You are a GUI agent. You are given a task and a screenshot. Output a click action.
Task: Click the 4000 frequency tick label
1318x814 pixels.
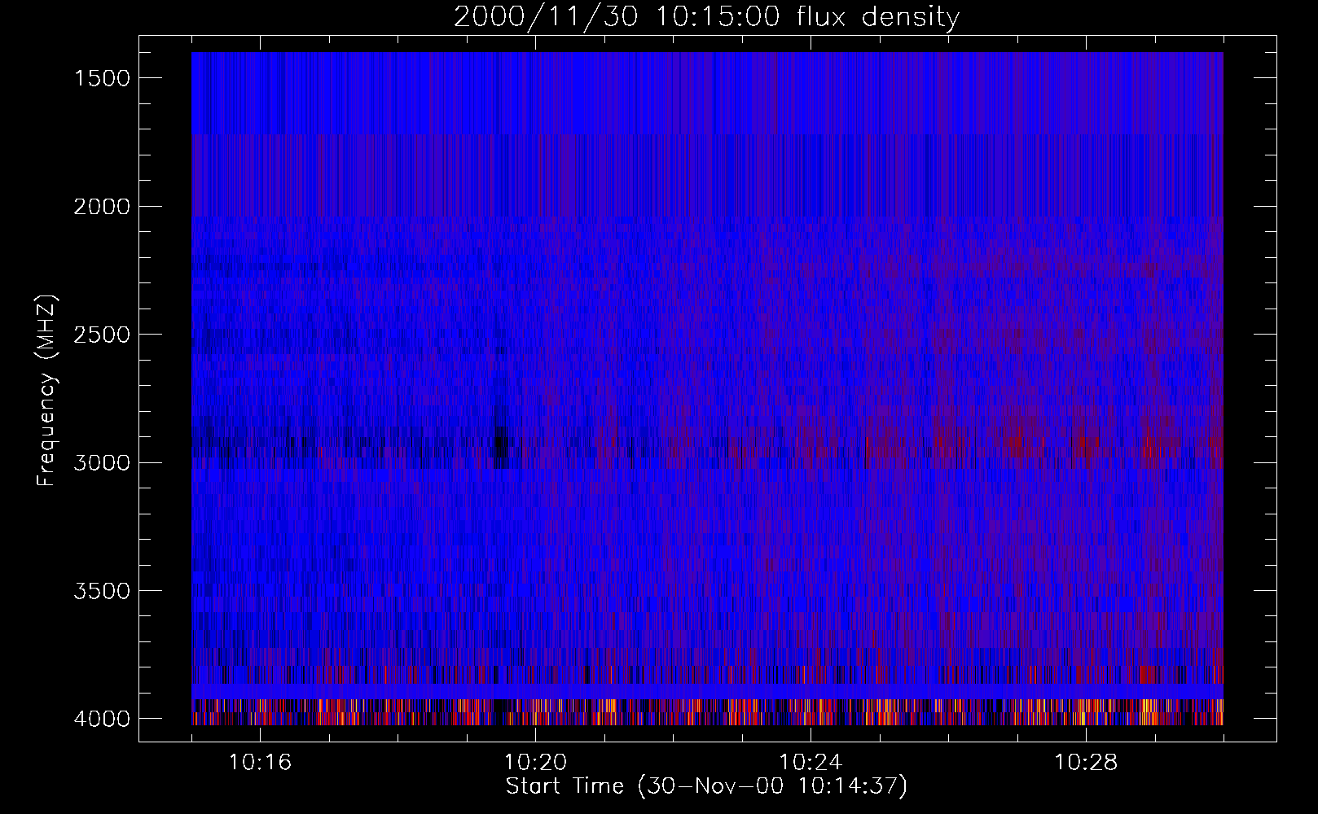tap(102, 719)
